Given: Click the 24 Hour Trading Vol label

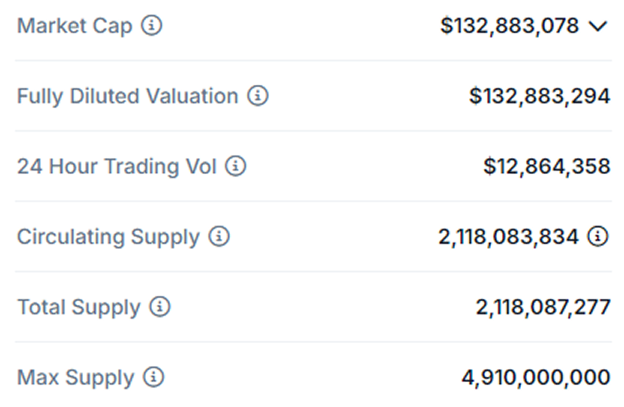Looking at the screenshot, I should (117, 167).
